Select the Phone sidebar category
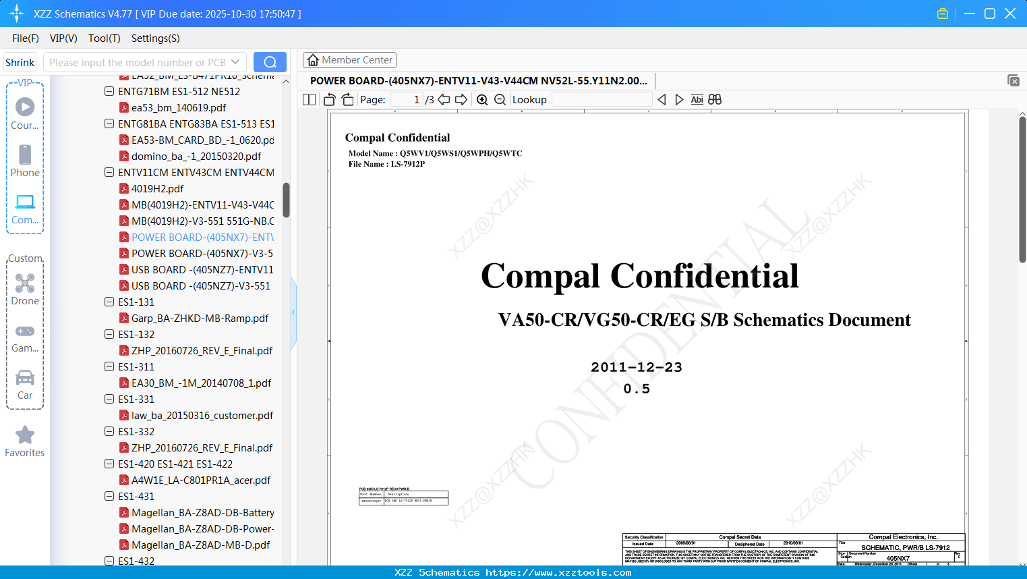This screenshot has width=1027, height=579. [x=25, y=161]
